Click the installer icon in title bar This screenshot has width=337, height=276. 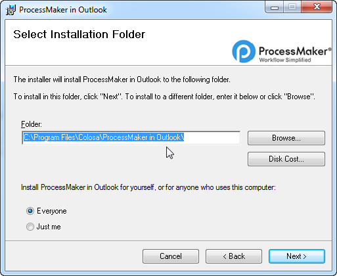pyautogui.click(x=11, y=10)
